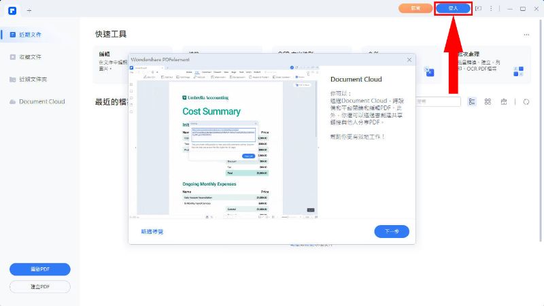Open the feedback message icon in title bar
Image resolution: width=544 pixels, height=306 pixels.
click(479, 8)
